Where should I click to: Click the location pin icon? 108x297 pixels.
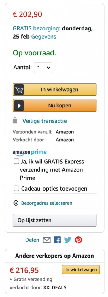point(16,203)
